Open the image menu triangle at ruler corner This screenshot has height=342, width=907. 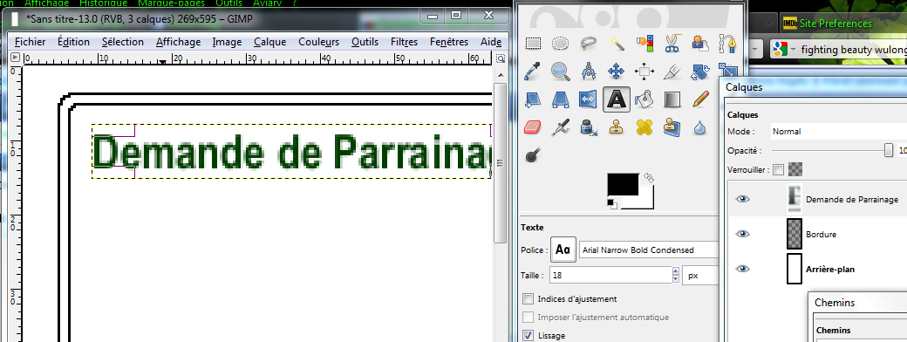[x=15, y=58]
